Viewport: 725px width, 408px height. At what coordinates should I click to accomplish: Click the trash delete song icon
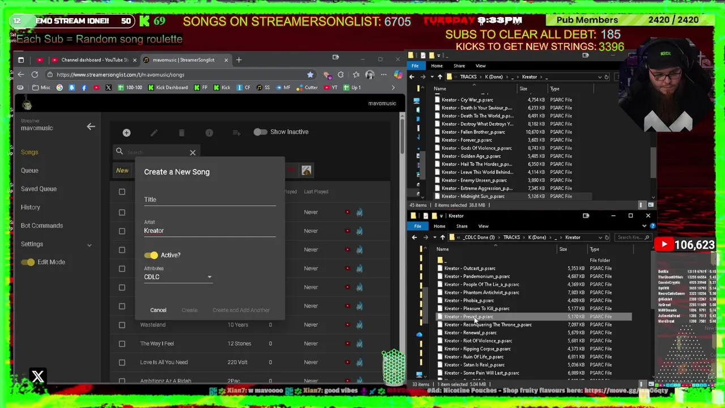tap(181, 133)
